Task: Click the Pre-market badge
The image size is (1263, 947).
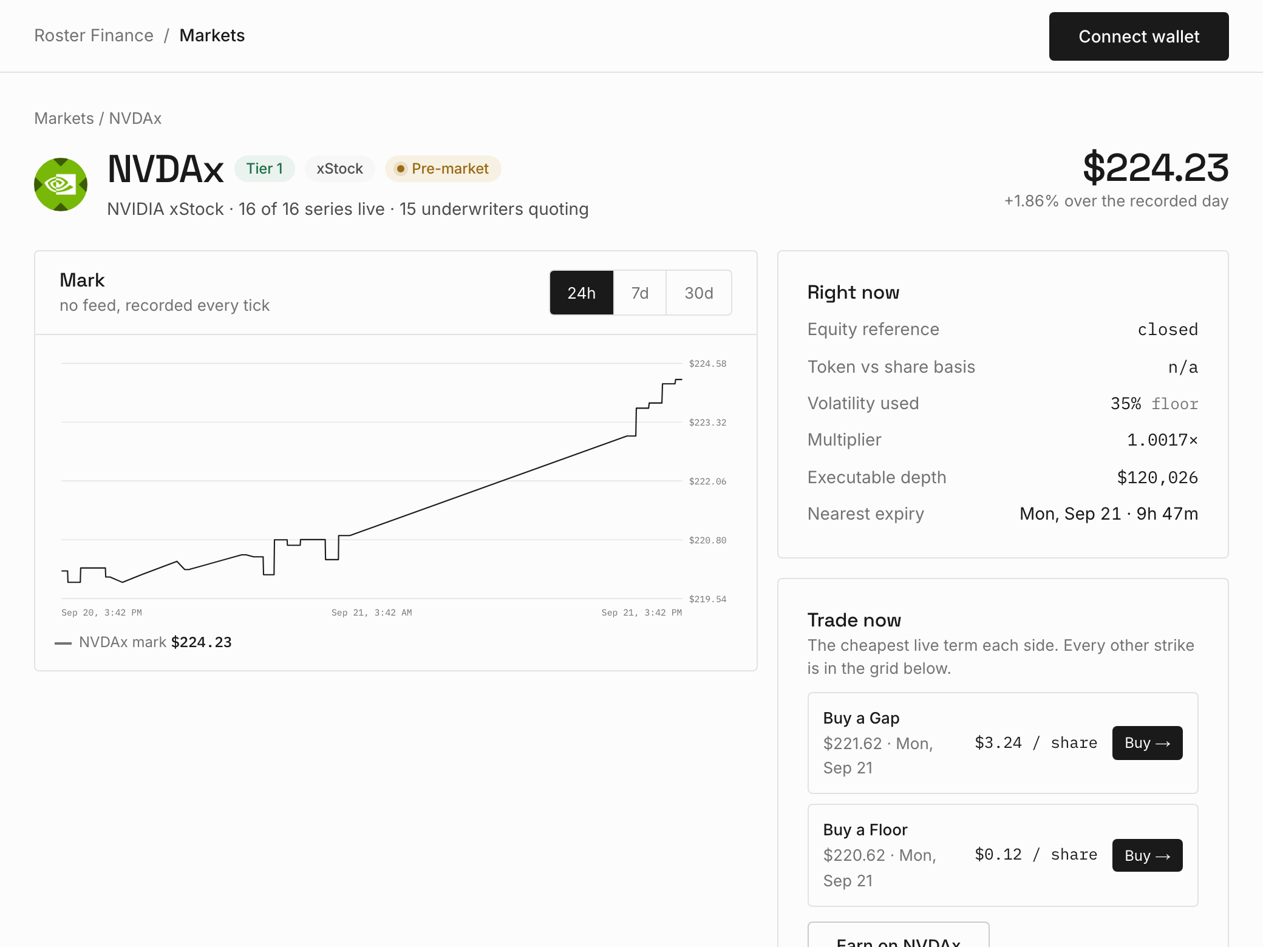Action: coord(443,169)
